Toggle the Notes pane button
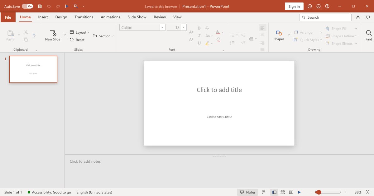 pyautogui.click(x=247, y=192)
